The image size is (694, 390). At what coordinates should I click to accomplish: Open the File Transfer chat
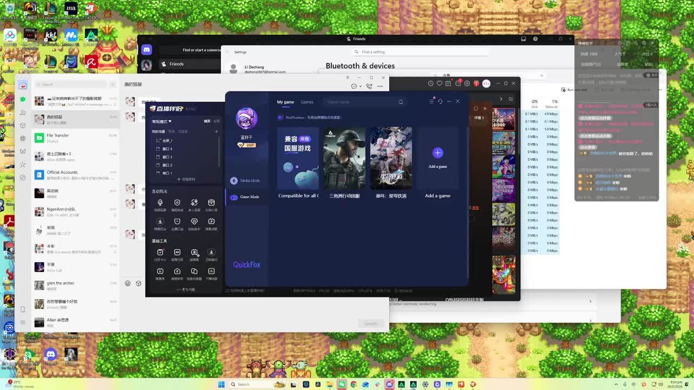[57, 138]
